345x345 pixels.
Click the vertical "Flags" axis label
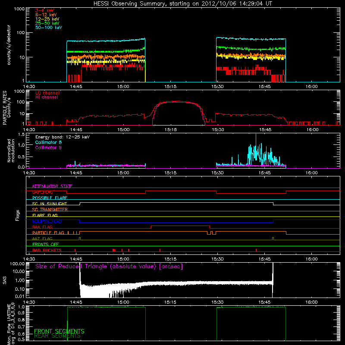point(18,215)
